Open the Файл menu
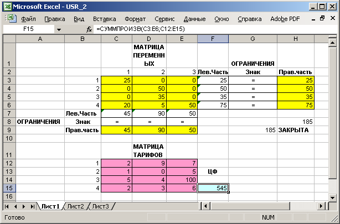340x224 pixels. tap(28, 19)
